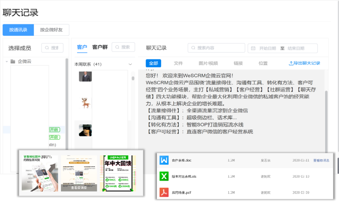Select the reindeer avatar contact
339x202 pixels.
tap(85, 103)
